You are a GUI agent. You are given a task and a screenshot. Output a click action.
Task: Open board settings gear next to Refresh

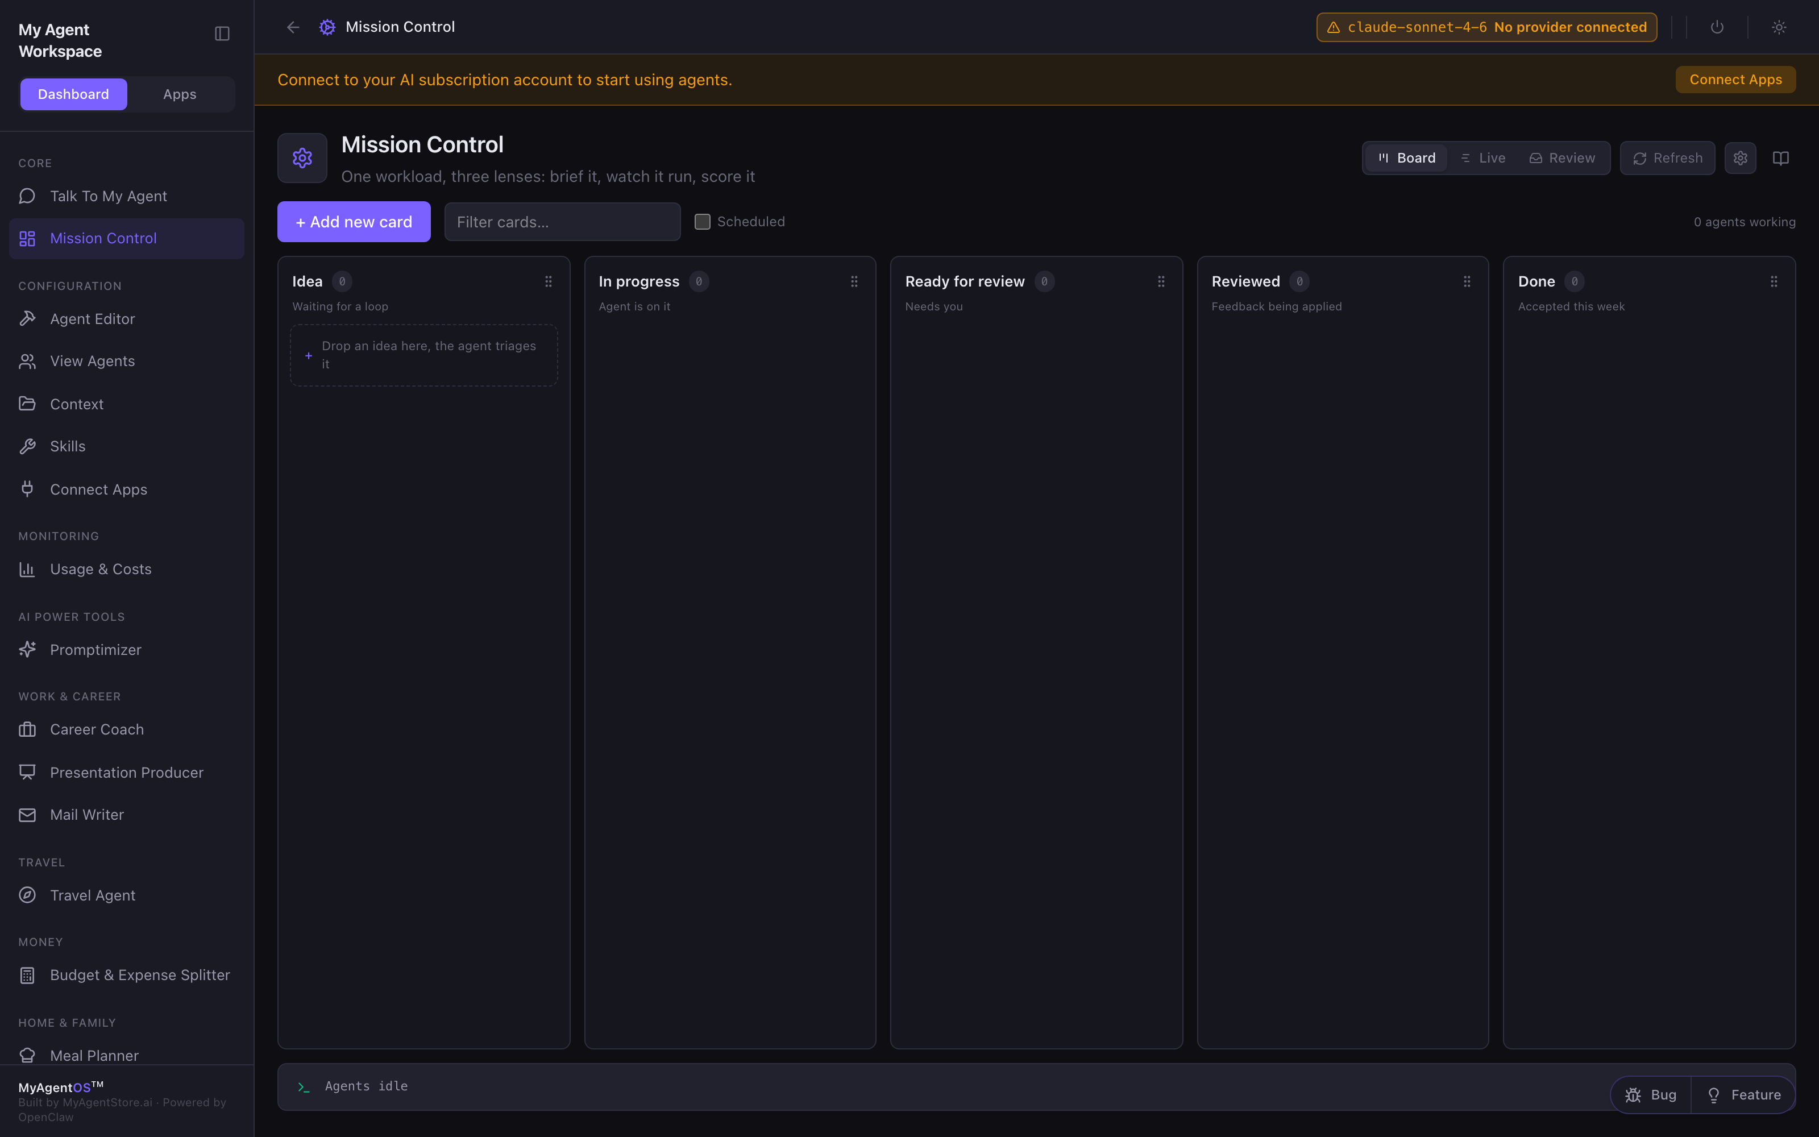1740,158
